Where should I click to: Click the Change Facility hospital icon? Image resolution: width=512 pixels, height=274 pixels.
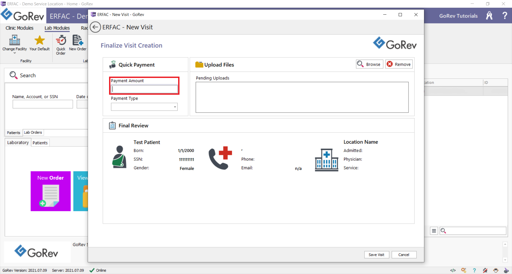click(x=15, y=40)
